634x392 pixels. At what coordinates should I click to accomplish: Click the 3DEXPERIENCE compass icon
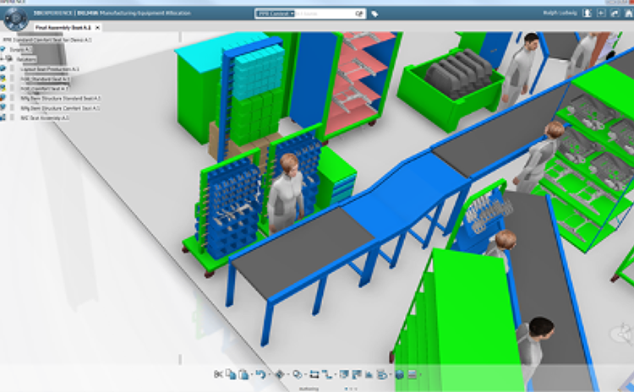click(x=14, y=17)
